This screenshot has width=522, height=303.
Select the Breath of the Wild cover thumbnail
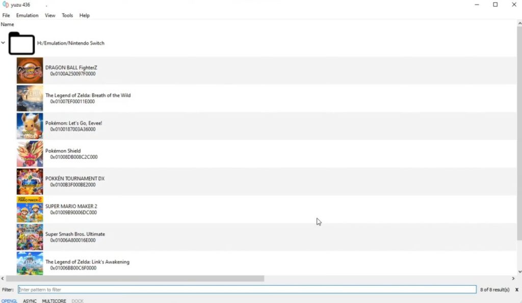(x=30, y=98)
